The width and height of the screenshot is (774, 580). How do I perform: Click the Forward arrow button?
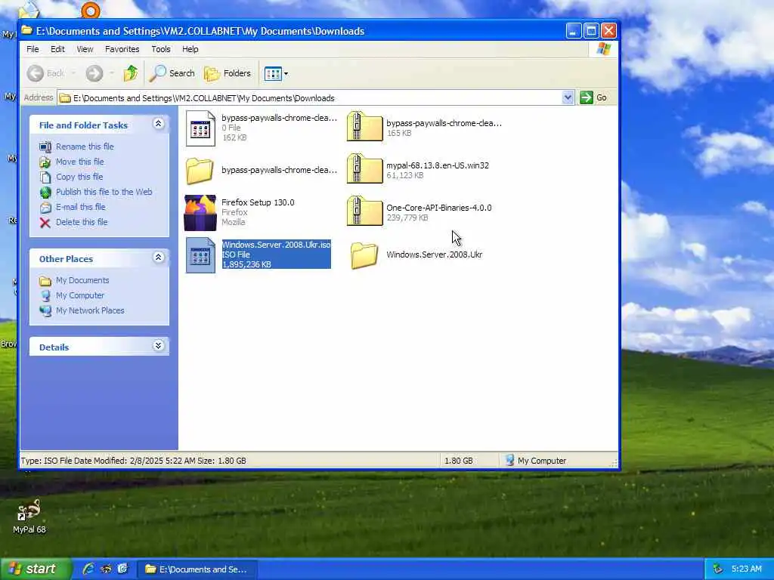click(94, 73)
